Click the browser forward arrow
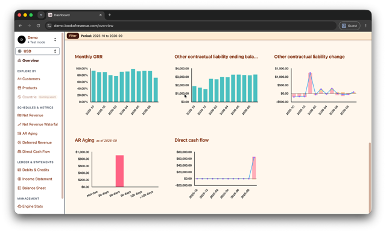Screen dimensions: 386x233 pos(29,25)
